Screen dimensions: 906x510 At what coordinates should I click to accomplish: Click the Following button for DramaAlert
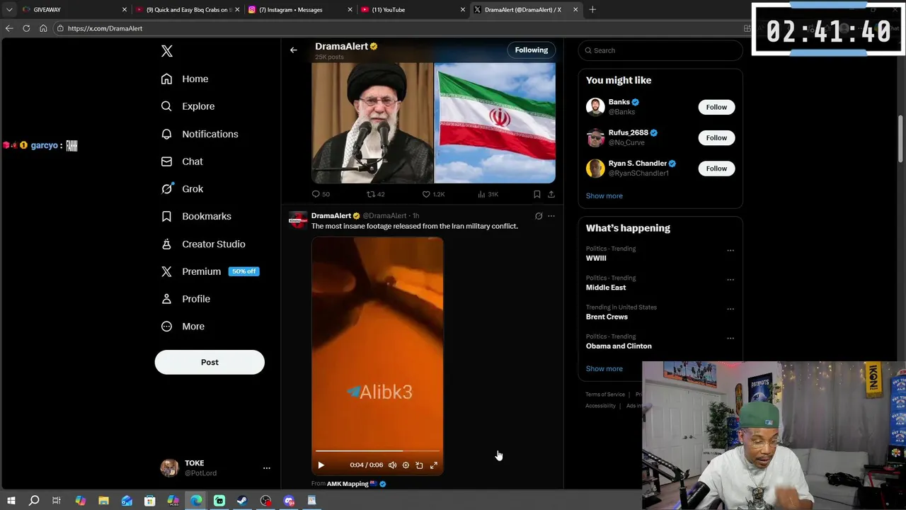tap(532, 50)
